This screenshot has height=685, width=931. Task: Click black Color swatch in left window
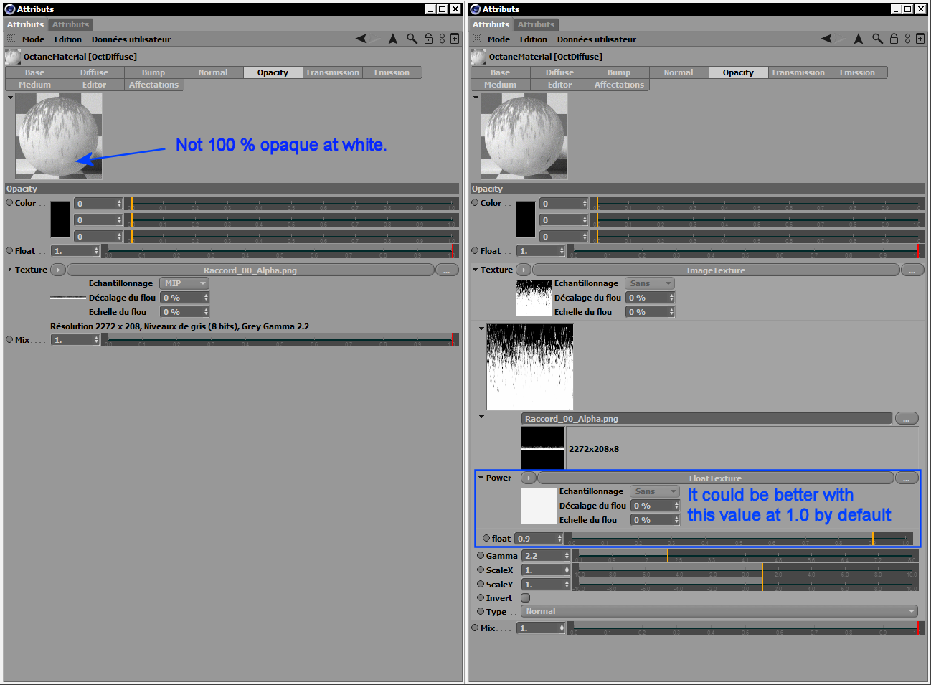tap(60, 219)
